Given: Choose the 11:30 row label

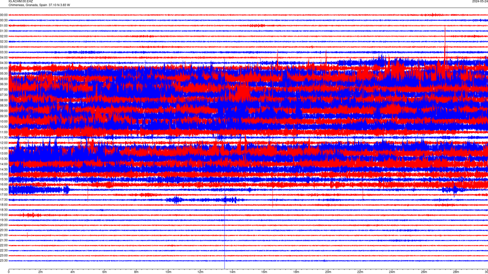Looking at the screenshot, I should 4,138.
